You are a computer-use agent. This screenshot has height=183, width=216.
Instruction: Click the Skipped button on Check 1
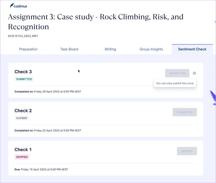point(187,151)
